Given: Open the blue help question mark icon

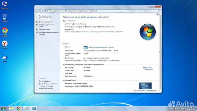Looking at the screenshot, I should coord(157,15).
